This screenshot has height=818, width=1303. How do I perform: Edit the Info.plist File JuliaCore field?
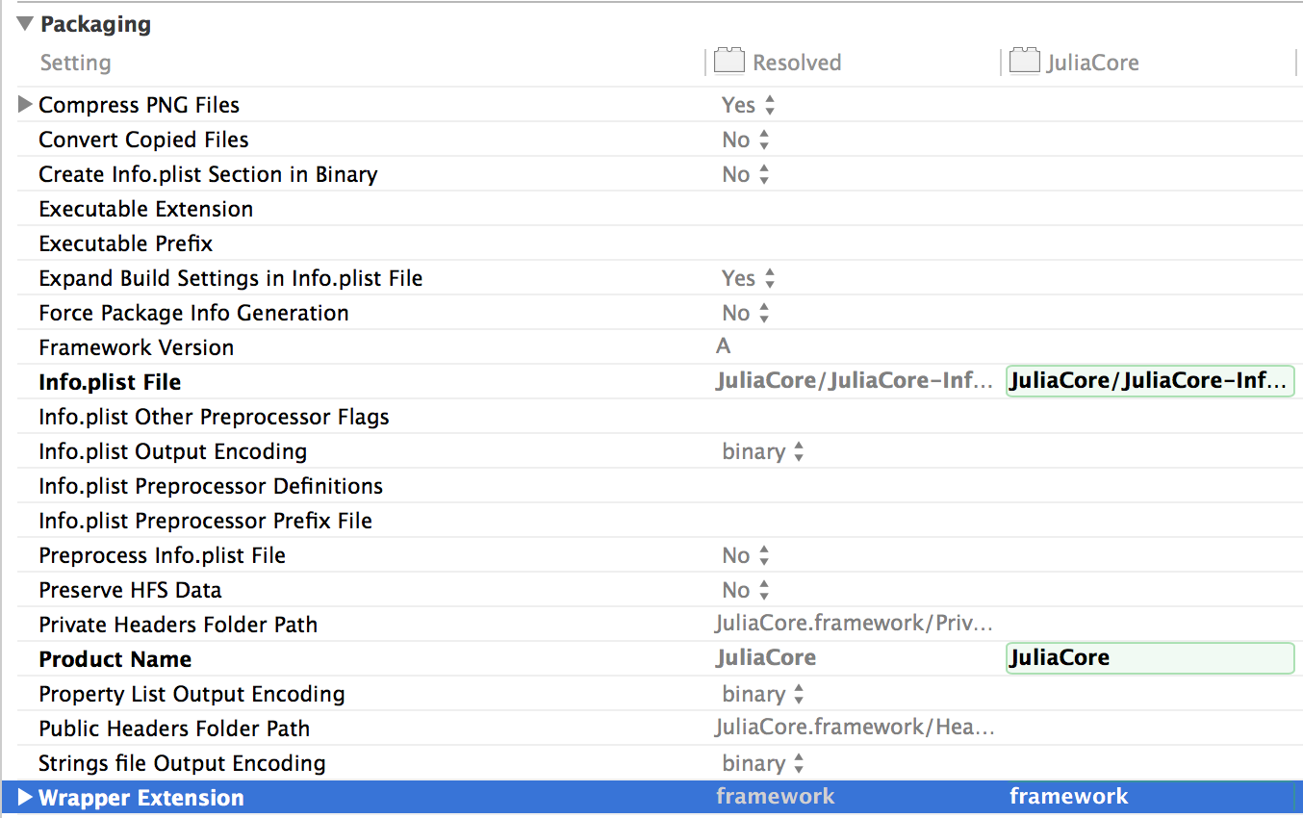pyautogui.click(x=1149, y=382)
